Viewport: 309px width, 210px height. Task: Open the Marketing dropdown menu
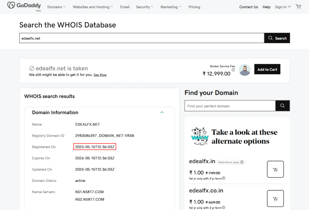coord(171,7)
